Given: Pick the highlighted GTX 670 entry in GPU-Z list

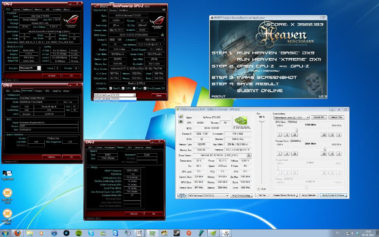Looking at the screenshot, I should tap(115, 101).
